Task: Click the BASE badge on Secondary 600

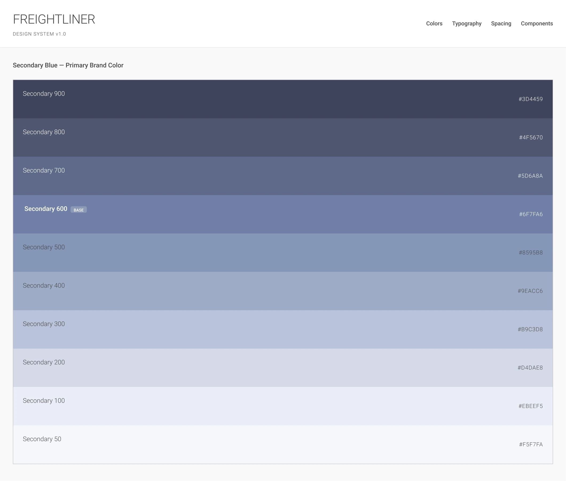Action: point(79,210)
